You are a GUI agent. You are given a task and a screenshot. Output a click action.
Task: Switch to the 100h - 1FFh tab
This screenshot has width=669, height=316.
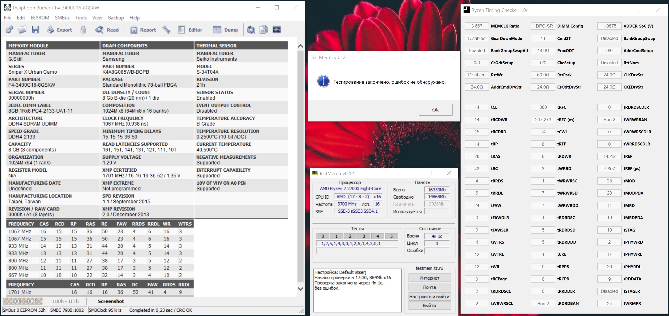(x=65, y=301)
